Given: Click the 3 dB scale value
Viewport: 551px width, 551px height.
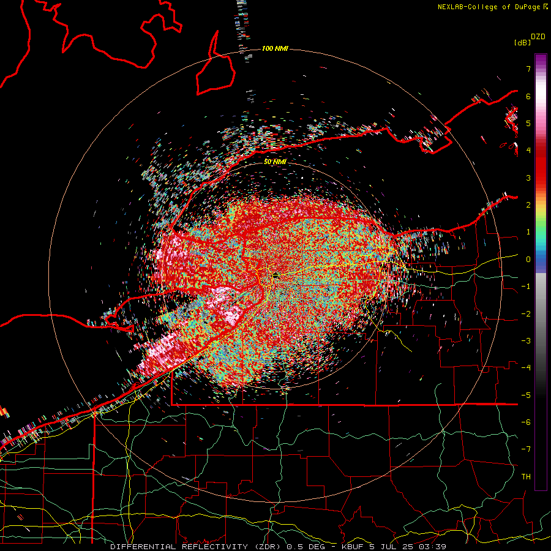Looking at the screenshot, I should pyautogui.click(x=528, y=178).
